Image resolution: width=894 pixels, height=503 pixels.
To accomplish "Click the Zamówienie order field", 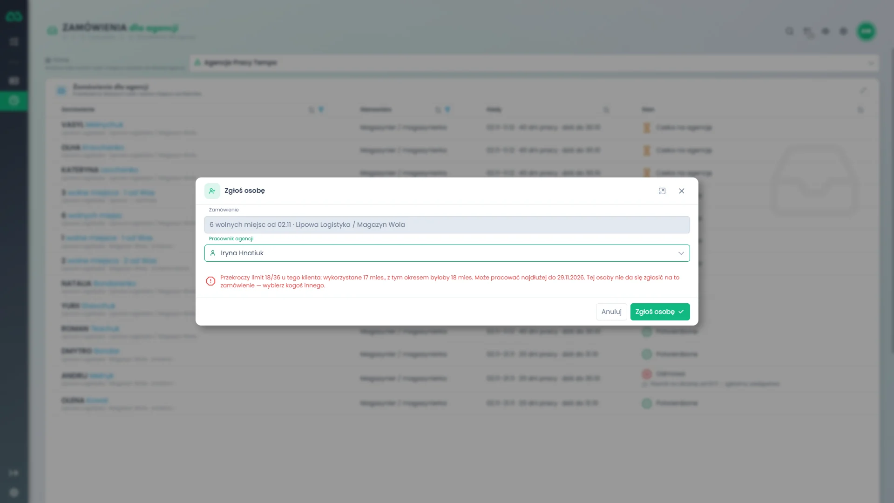I will pyautogui.click(x=447, y=224).
